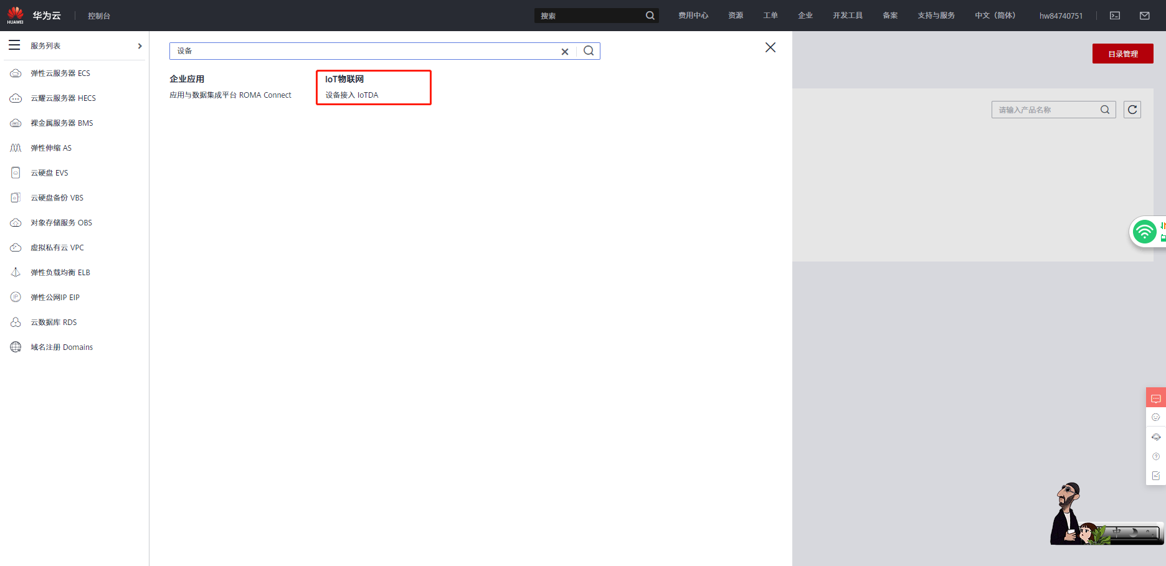Image resolution: width=1166 pixels, height=566 pixels.
Task: Open 设备接入 IoTDA service link
Action: [x=352, y=95]
